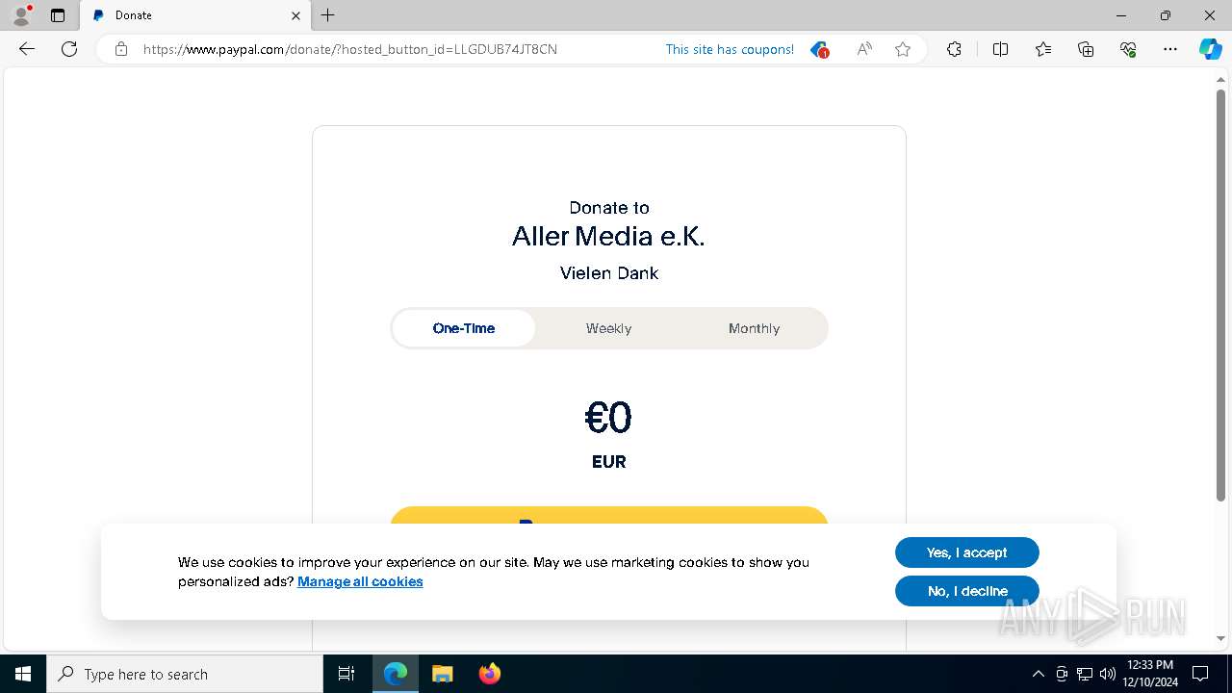The width and height of the screenshot is (1232, 693).
Task: Open Settings and more ellipsis menu
Action: pyautogui.click(x=1170, y=49)
